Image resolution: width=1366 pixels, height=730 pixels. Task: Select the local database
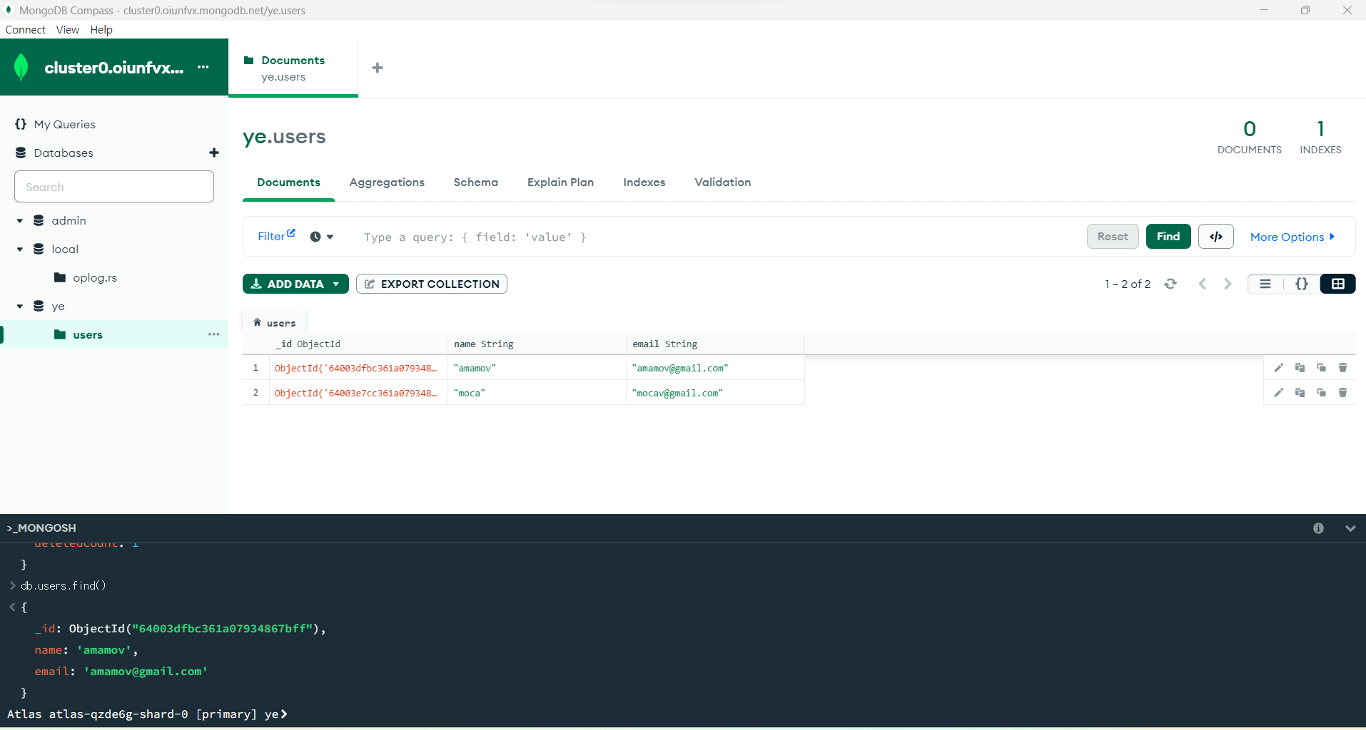[65, 250]
